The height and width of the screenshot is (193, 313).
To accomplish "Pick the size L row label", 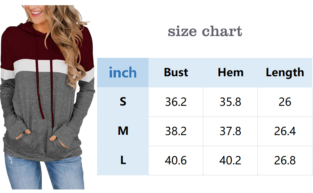I will [x=123, y=160].
